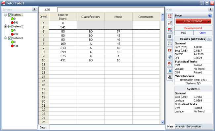Open the Plot icon in Main panel
This screenshot has width=215, height=131.
[x=170, y=23]
